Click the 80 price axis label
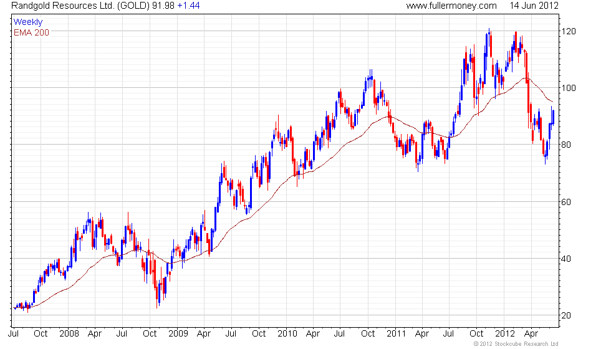This screenshot has height=349, width=611. click(566, 145)
